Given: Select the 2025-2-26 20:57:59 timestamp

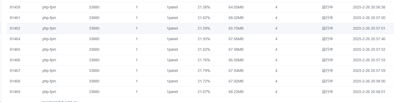Looking at the screenshot, I should (369, 71).
